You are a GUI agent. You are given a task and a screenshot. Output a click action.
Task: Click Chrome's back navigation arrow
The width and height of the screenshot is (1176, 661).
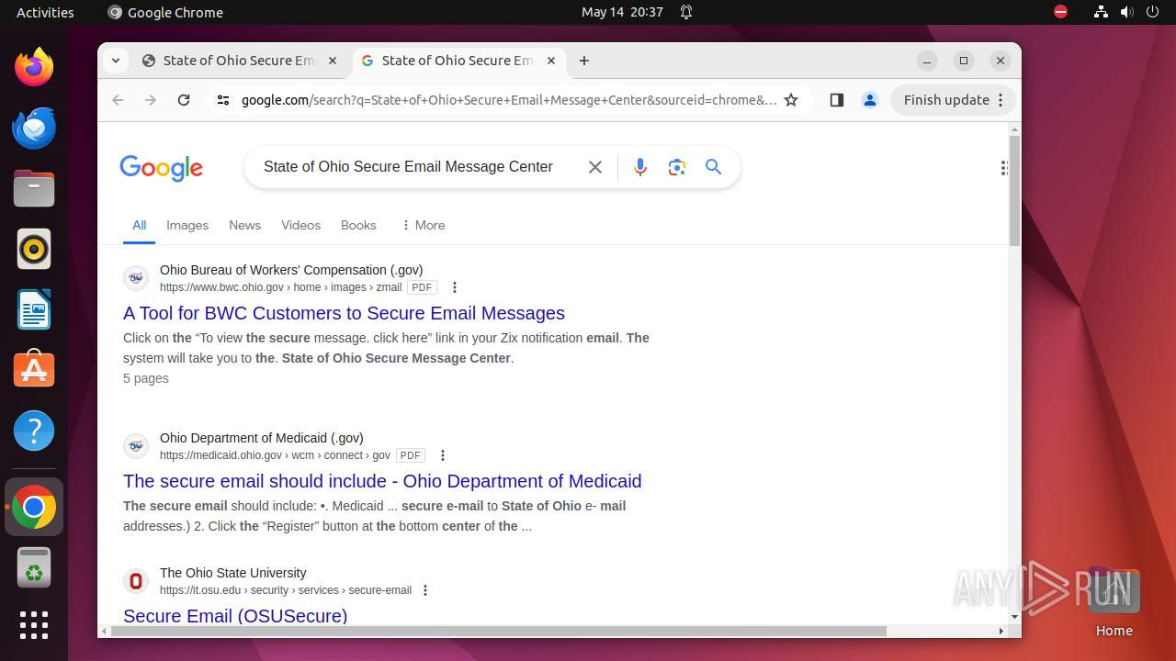click(x=118, y=100)
